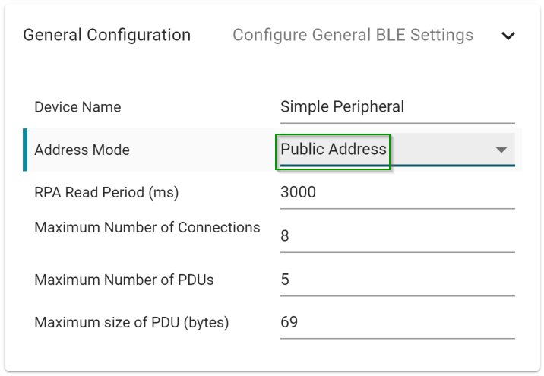Image resolution: width=544 pixels, height=376 pixels.
Task: Click the Configure General BLE Settings subtitle
Action: [353, 35]
